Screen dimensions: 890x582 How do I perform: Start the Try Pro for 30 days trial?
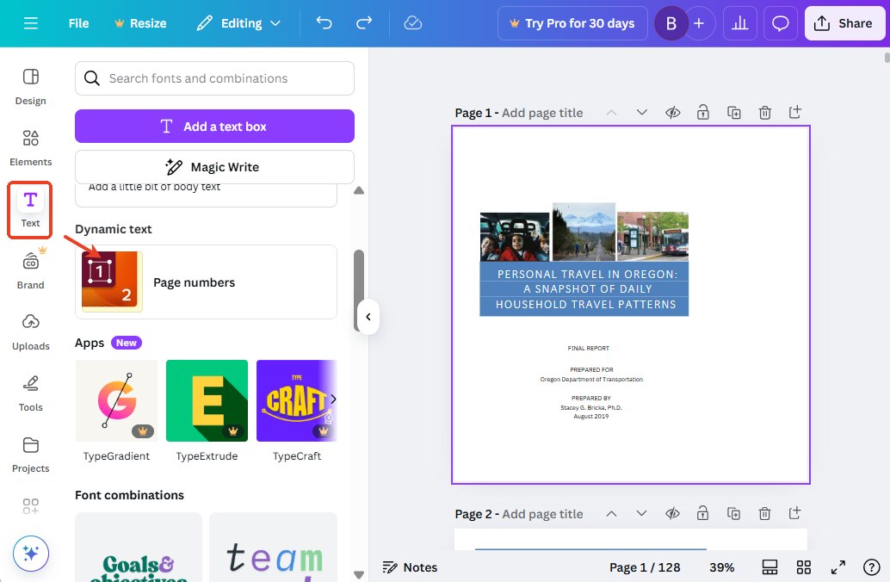(572, 23)
